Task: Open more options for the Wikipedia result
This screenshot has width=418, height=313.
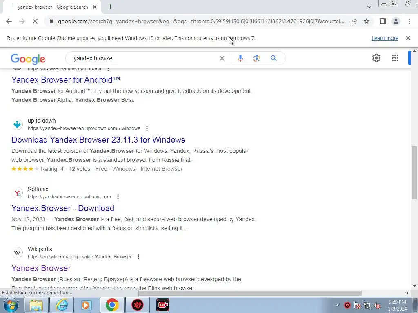Action: [x=138, y=257]
